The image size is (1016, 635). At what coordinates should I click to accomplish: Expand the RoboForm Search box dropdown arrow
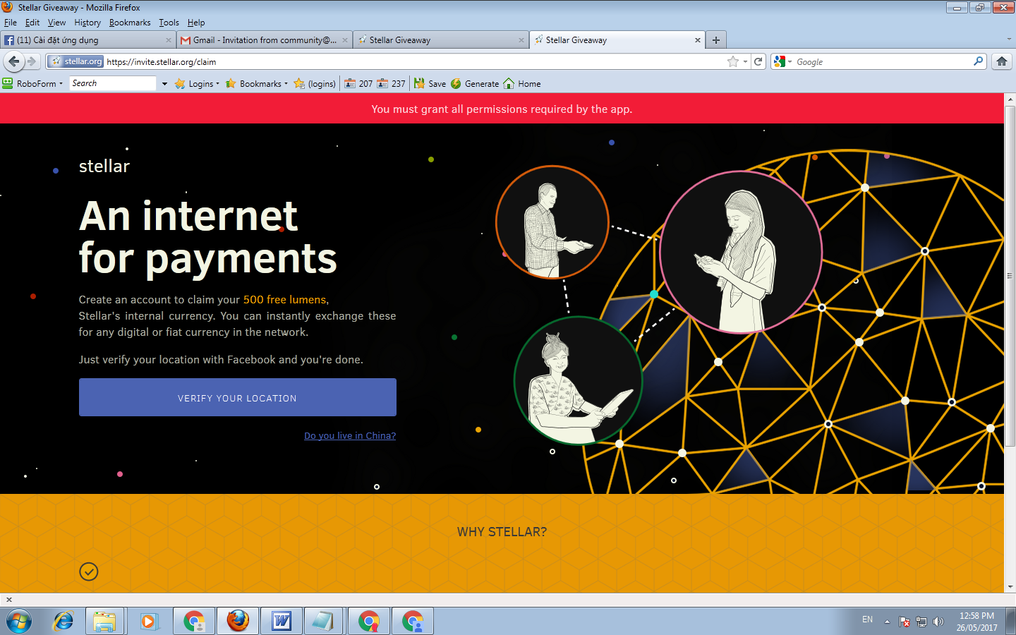164,83
